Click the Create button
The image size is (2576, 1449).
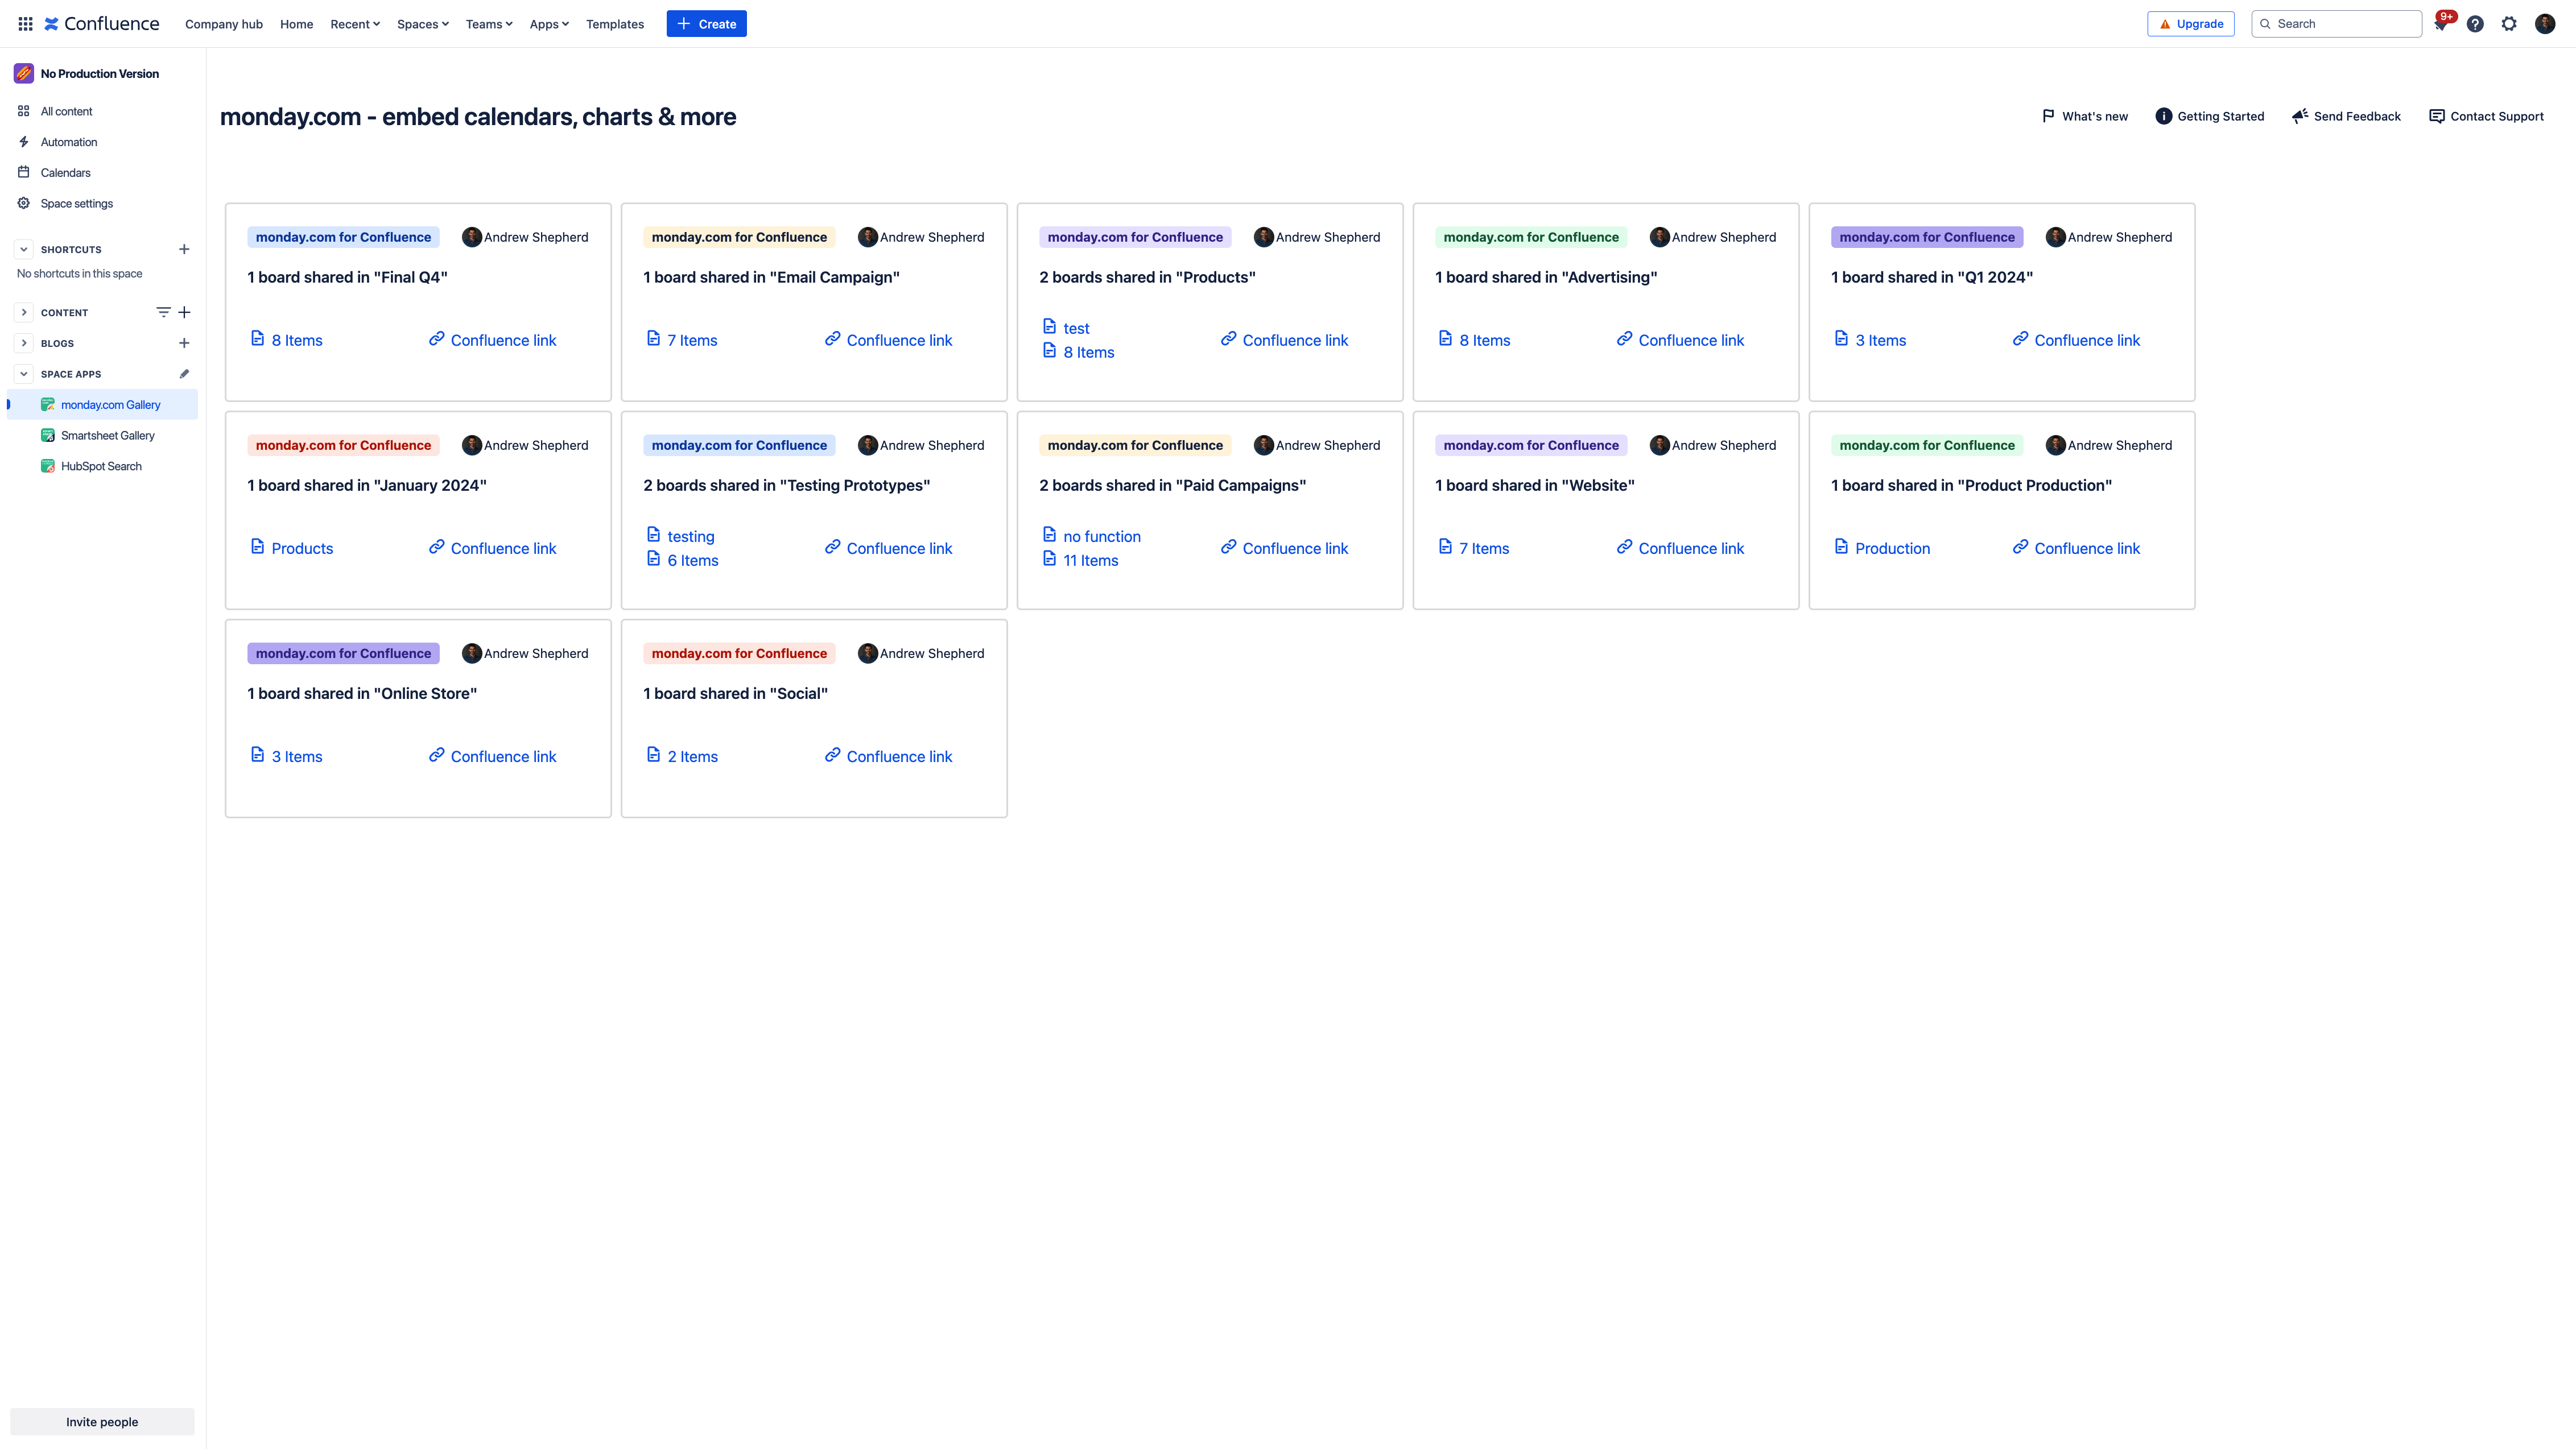(706, 24)
